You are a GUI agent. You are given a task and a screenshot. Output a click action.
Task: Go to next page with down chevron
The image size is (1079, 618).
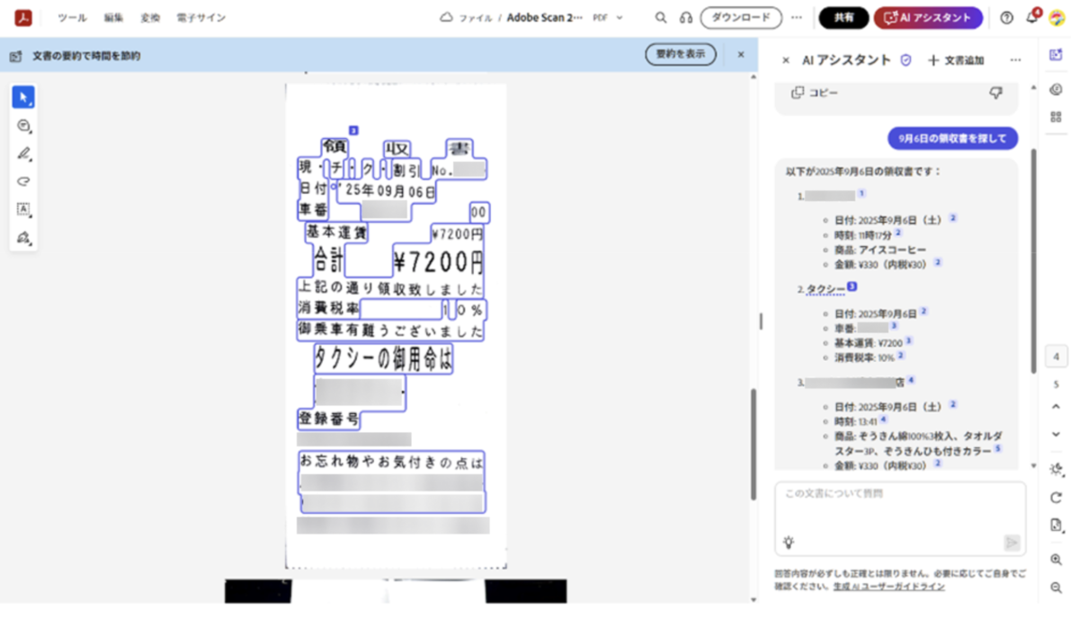pos(1057,434)
